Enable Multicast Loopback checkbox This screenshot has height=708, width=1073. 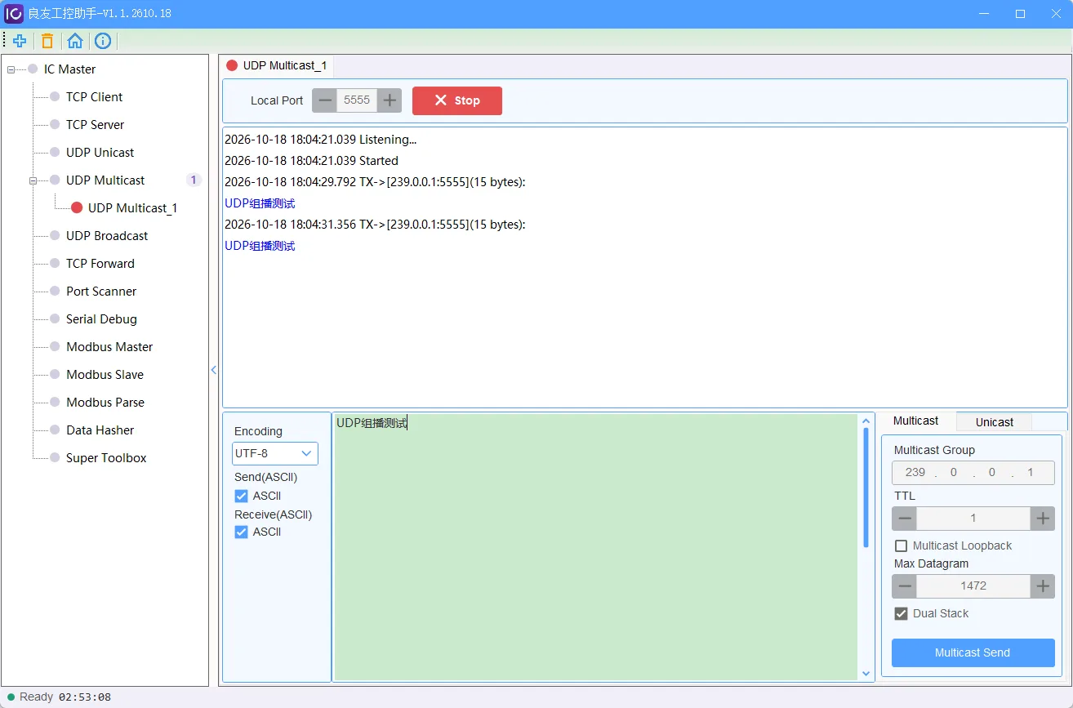point(902,545)
